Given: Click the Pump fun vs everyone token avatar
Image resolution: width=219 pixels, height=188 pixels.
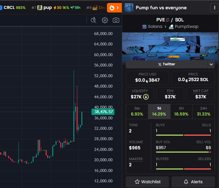Looking at the screenshot, I should tap(129, 8).
